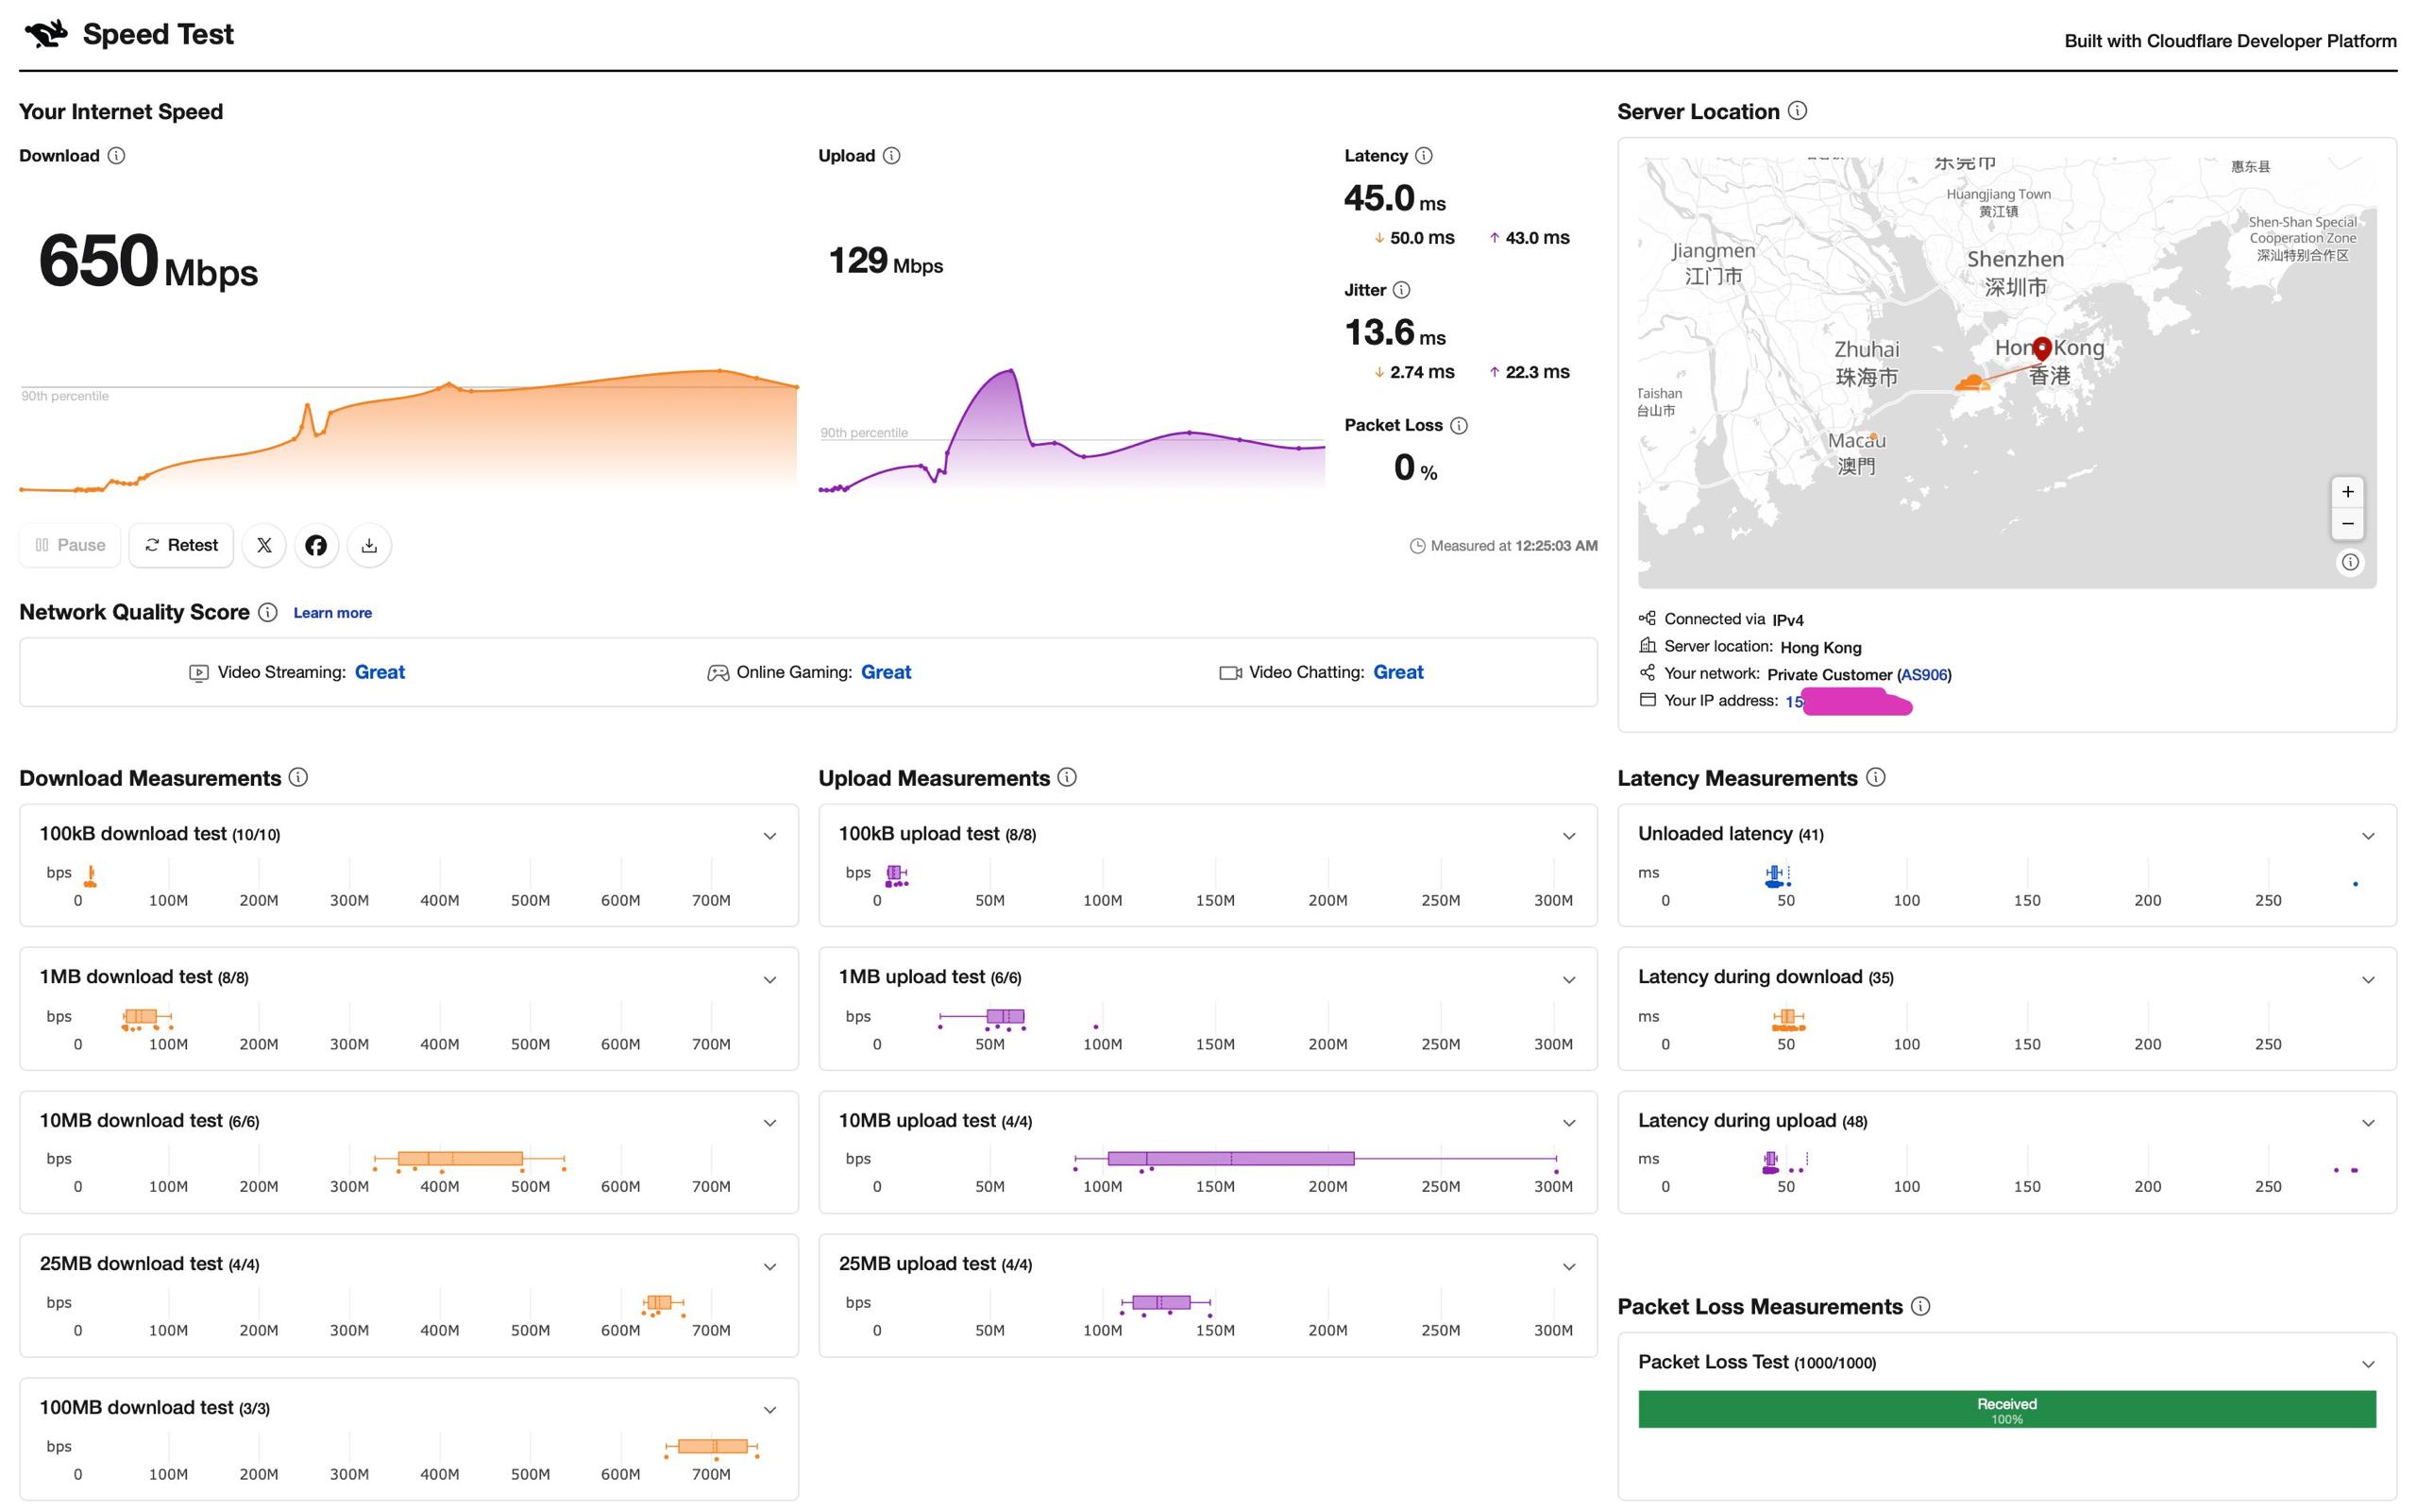Click the Retest button
Screen dimensions: 2417x1510
tap(180, 545)
